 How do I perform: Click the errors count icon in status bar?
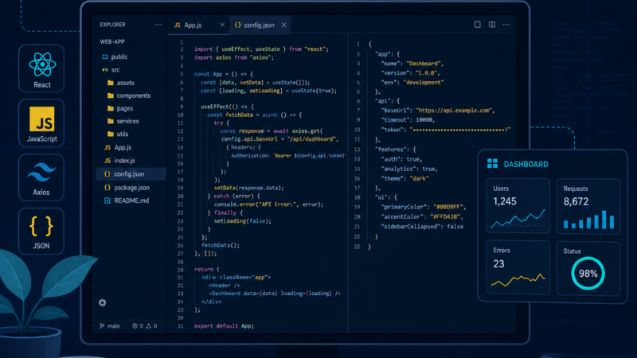(x=135, y=326)
